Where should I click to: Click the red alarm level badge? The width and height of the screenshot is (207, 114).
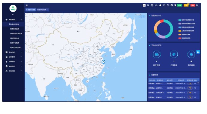coord(193,5)
